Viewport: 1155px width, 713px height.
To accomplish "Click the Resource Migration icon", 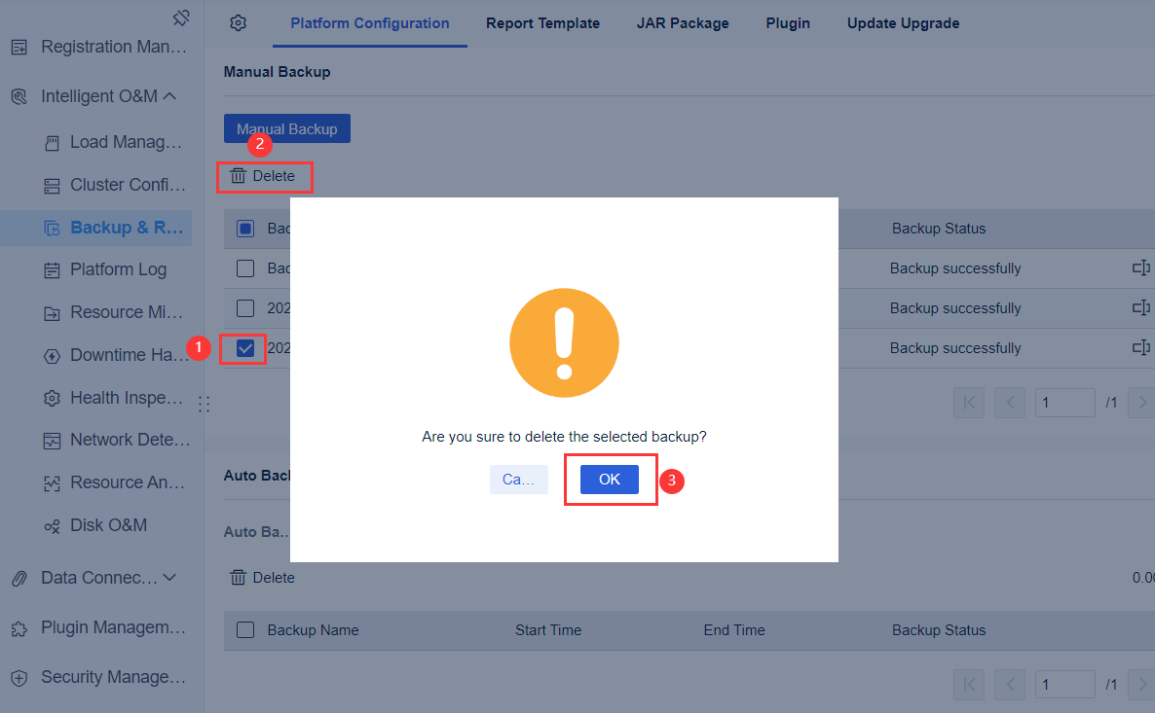I will tap(52, 313).
